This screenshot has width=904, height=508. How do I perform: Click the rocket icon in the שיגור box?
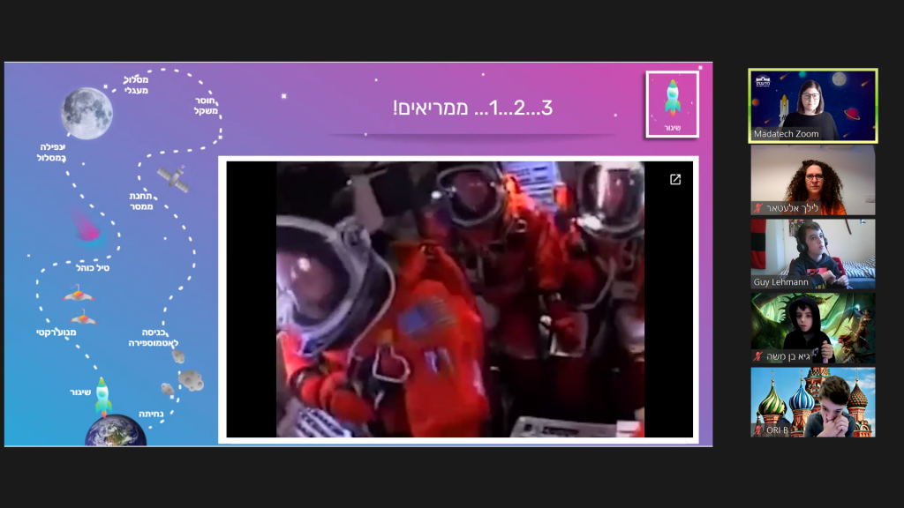pyautogui.click(x=672, y=99)
